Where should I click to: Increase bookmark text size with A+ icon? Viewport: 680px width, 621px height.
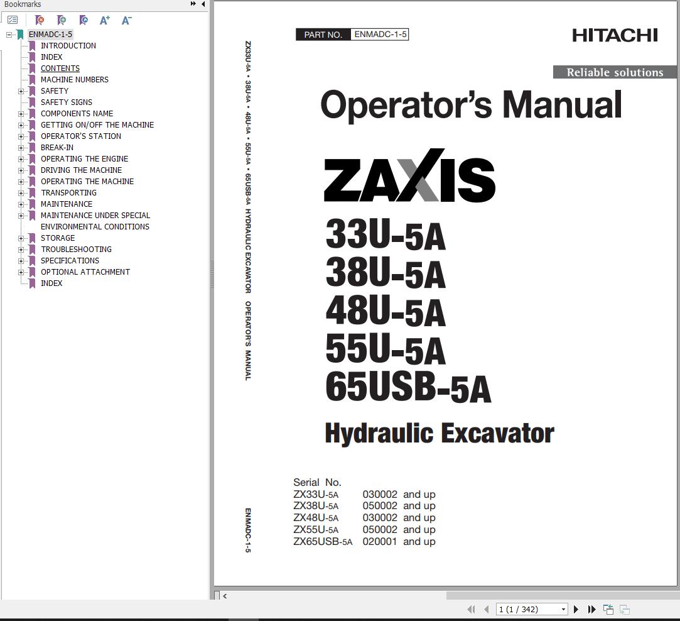click(104, 20)
